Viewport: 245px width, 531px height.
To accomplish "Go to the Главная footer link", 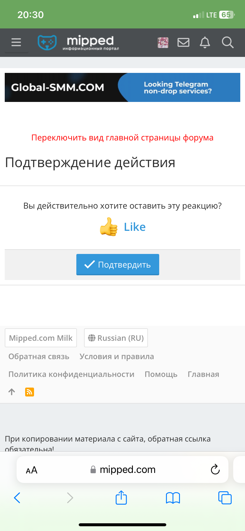I will (204, 374).
